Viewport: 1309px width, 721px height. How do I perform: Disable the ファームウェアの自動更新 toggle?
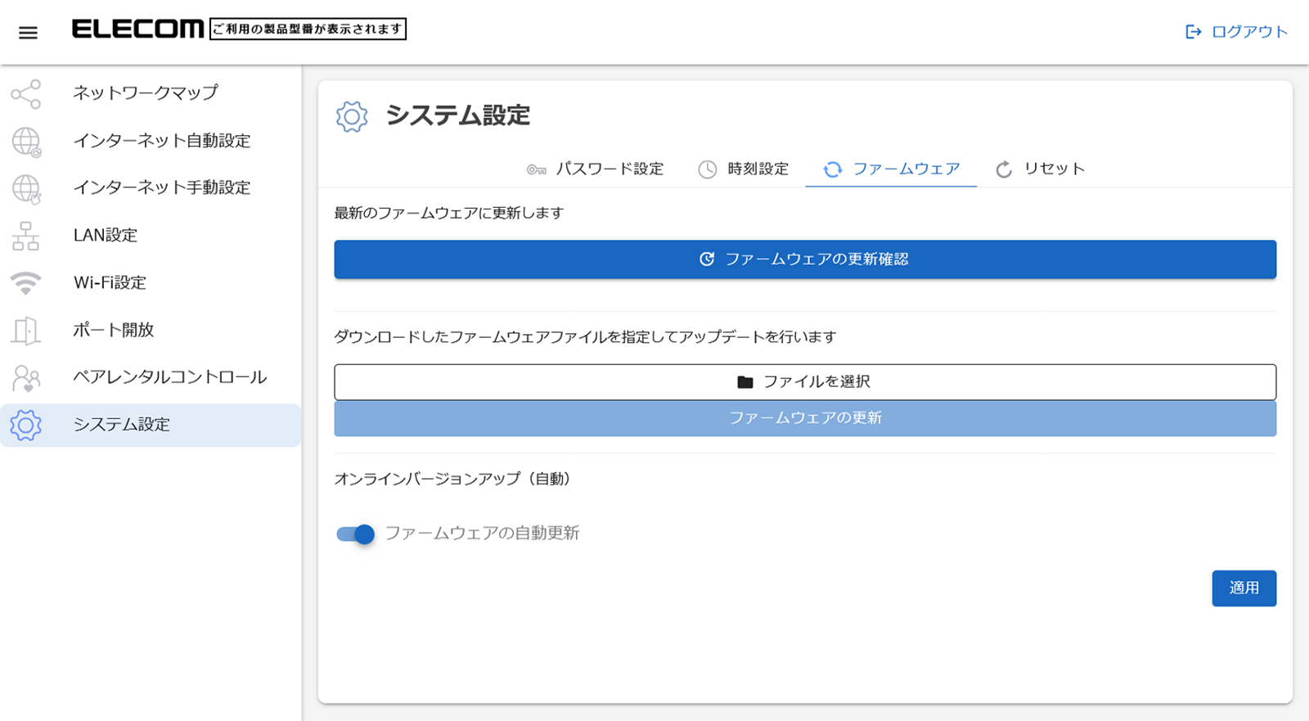(x=356, y=534)
